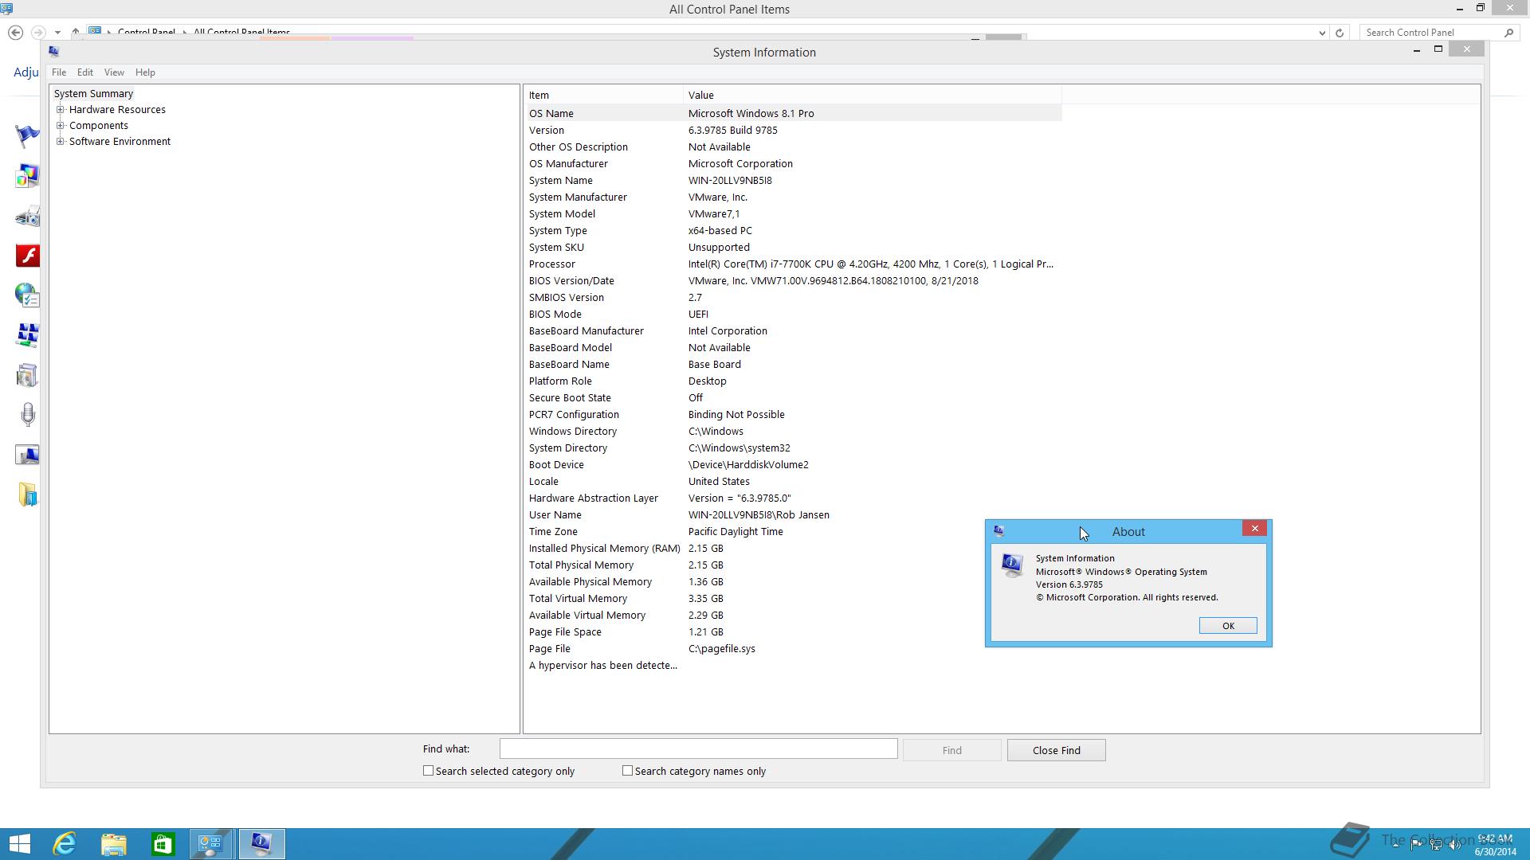Click the taskbar clock showing 6/30/2014
This screenshot has width=1530, height=860.
pyautogui.click(x=1495, y=845)
